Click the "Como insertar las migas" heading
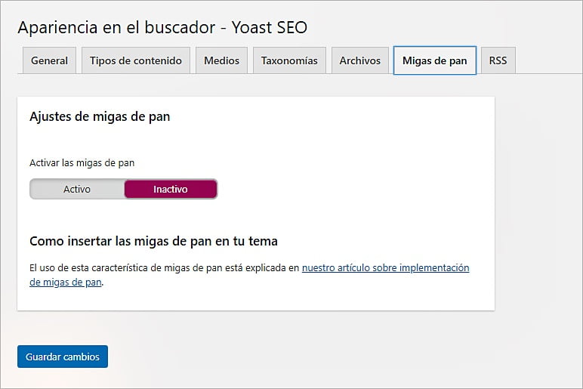 pyautogui.click(x=153, y=241)
